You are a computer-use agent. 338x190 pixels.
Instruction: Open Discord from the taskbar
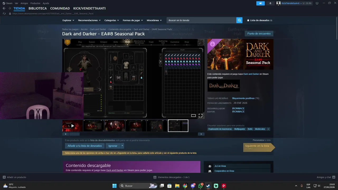click(193, 186)
